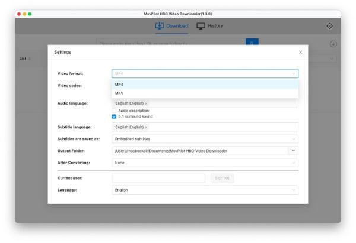
Task: Select MP4 from the video format list
Action: click(x=205, y=85)
